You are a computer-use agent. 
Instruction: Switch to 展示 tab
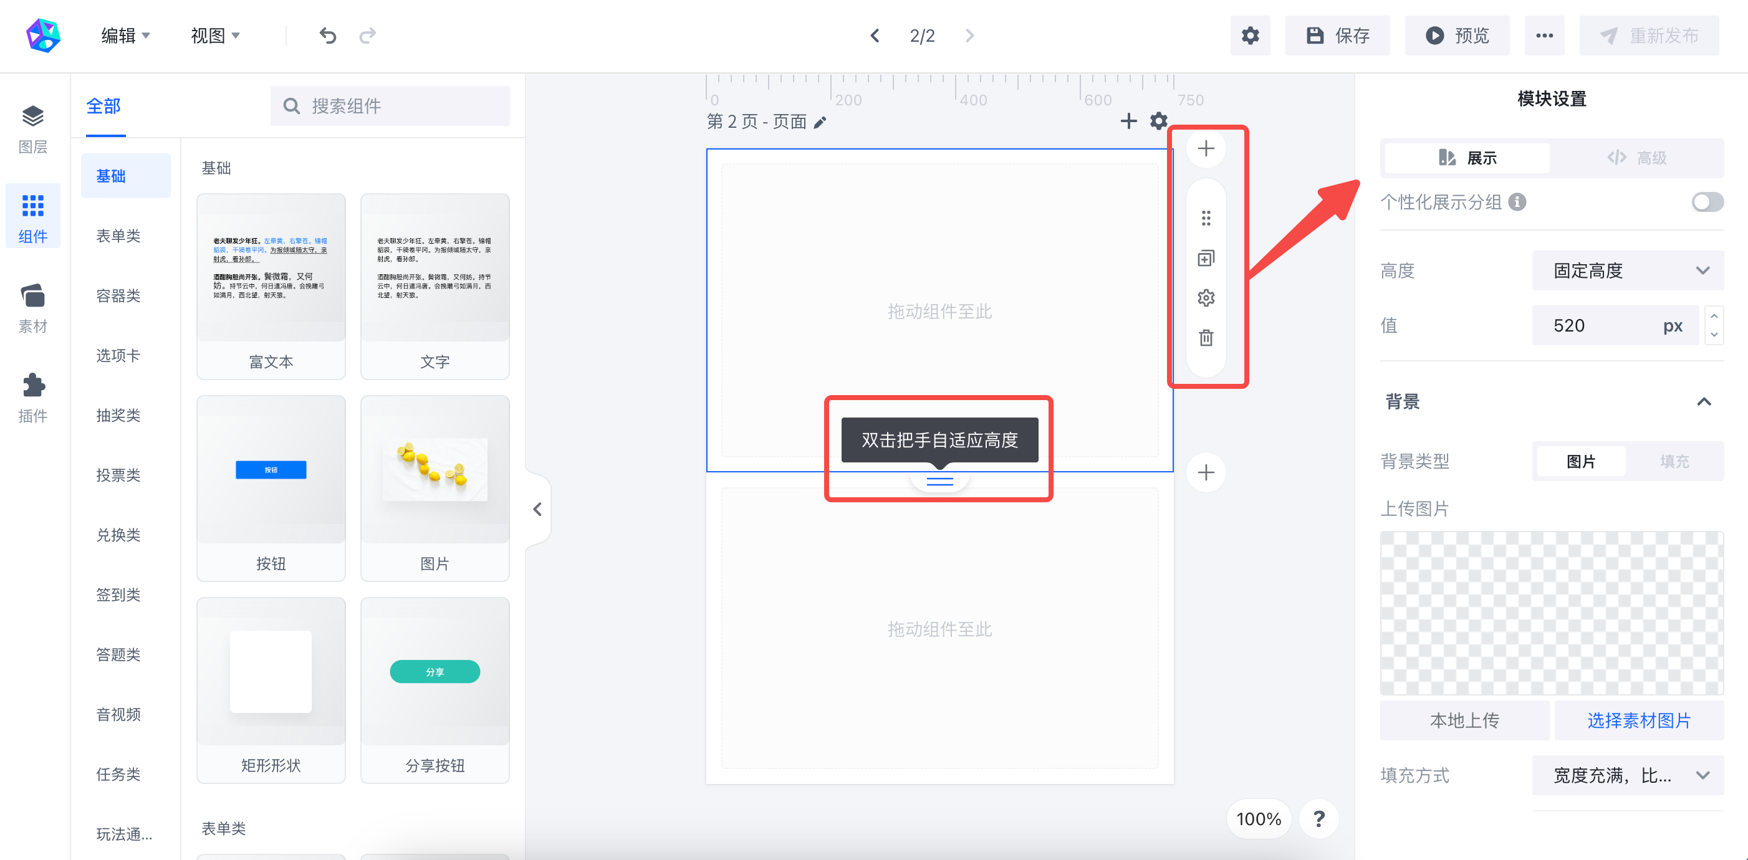1467,158
